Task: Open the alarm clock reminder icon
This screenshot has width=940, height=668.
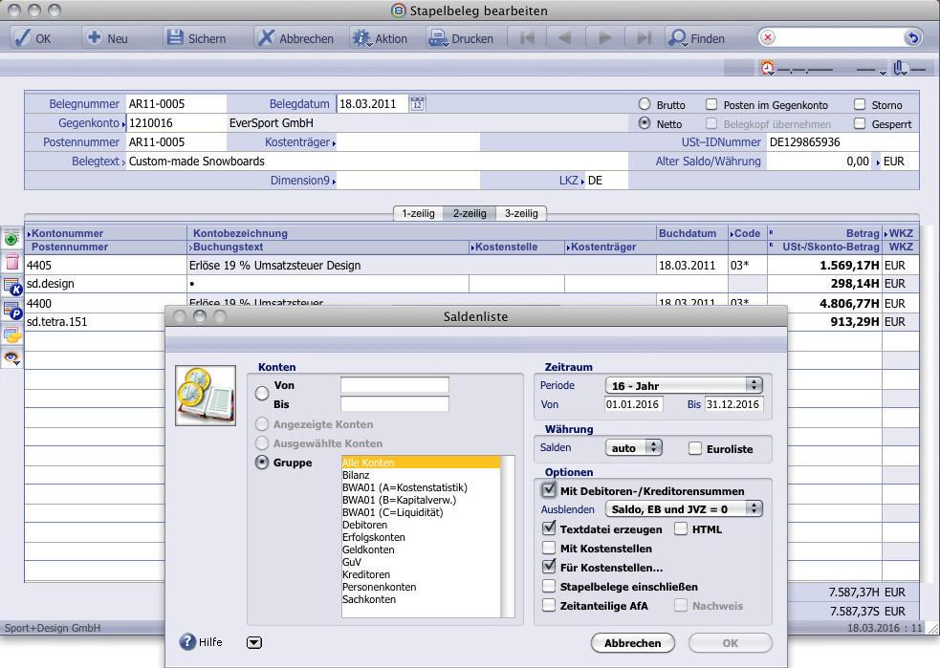Action: pos(767,68)
